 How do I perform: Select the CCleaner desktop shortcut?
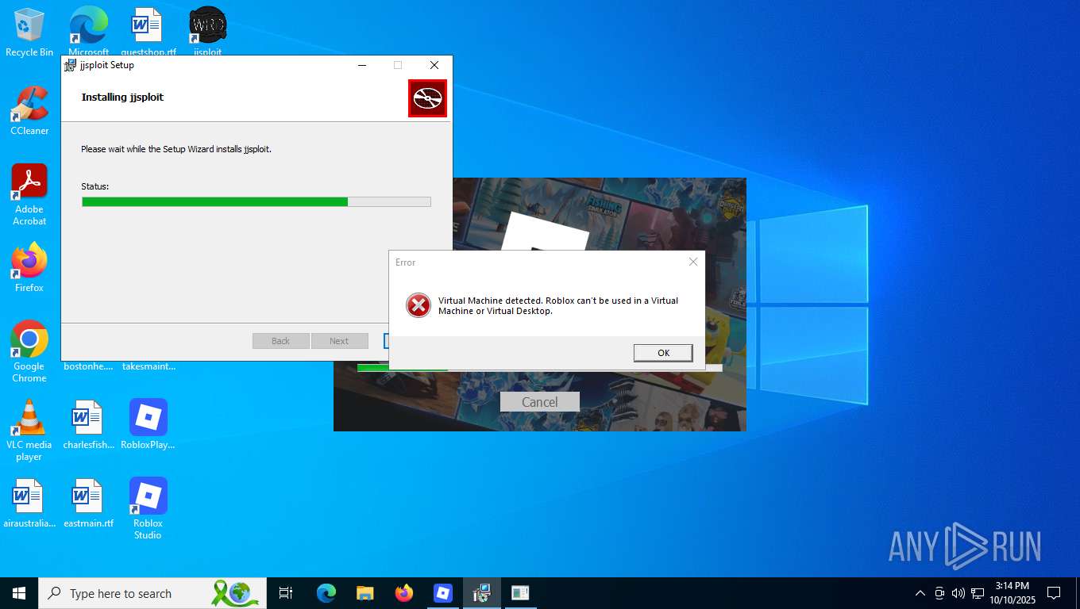29,111
